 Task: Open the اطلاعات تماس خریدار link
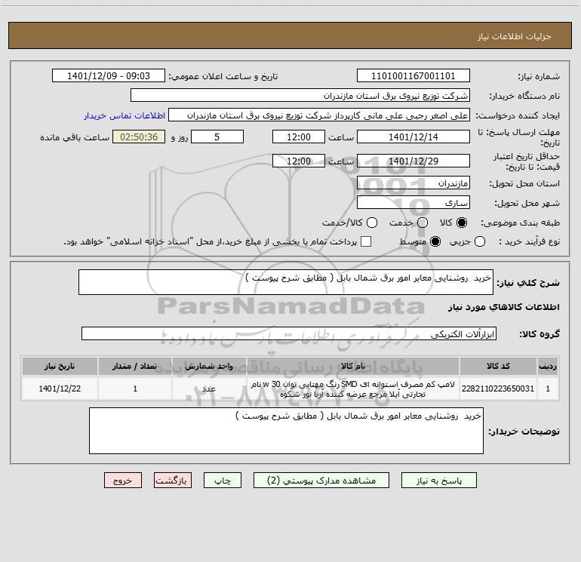(x=124, y=115)
